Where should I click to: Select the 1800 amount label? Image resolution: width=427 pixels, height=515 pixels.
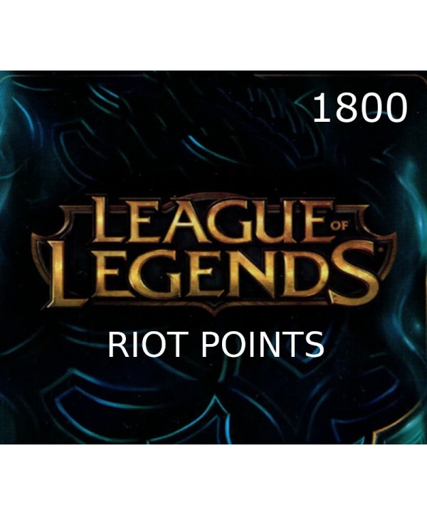tap(360, 108)
